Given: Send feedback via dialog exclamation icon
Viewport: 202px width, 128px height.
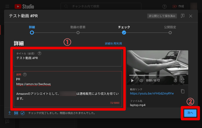Looking at the screenshot, I should (x=183, y=16).
